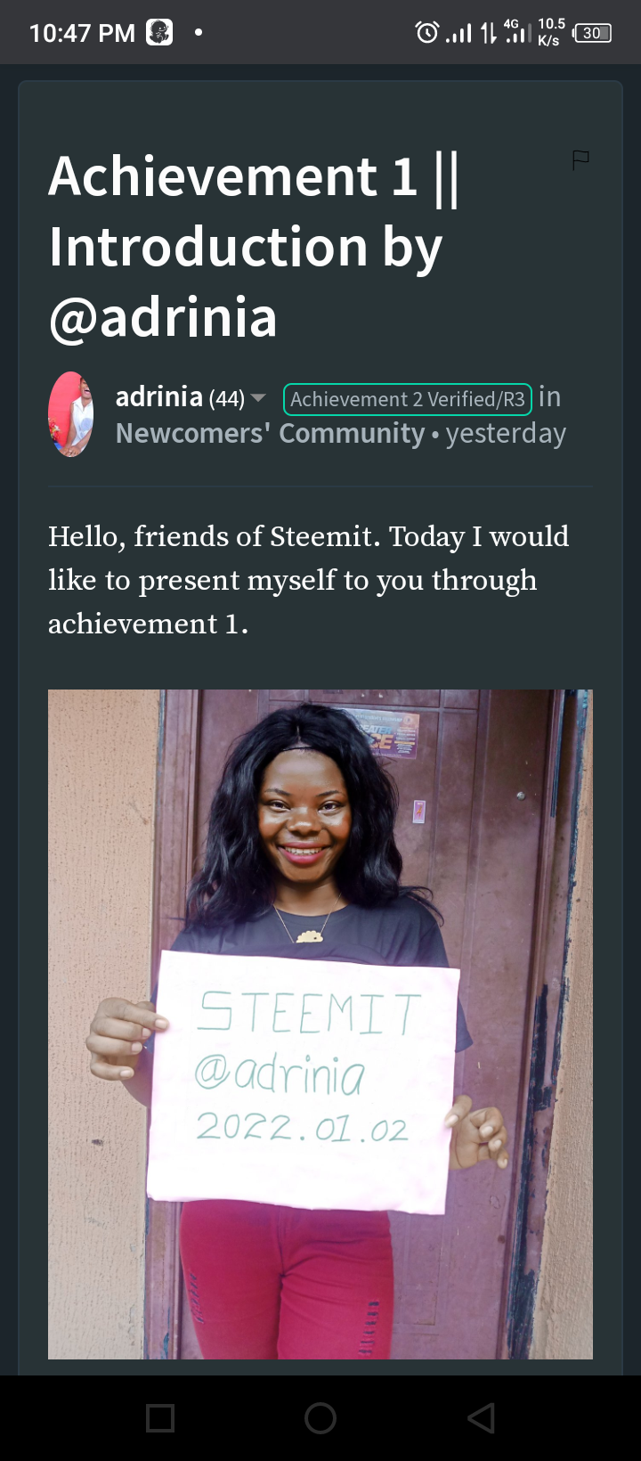641x1461 pixels.
Task: Tap the Hello, friends of Steemit paragraph
Action: coord(308,580)
